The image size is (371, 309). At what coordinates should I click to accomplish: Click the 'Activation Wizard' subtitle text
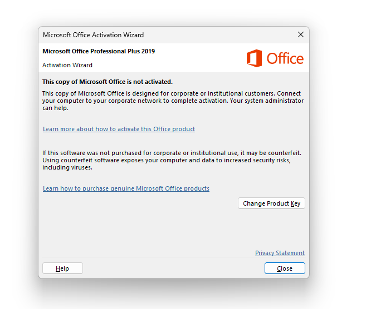(67, 65)
